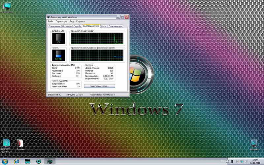Open the taskbar clock showing 17:09

pos(255,161)
